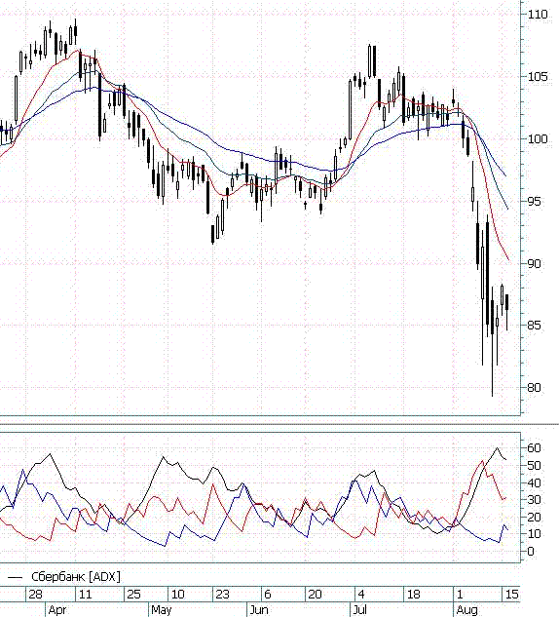Viewport: 559px width, 617px height.
Task: Click the 0 ADX axis label
Action: tap(531, 552)
